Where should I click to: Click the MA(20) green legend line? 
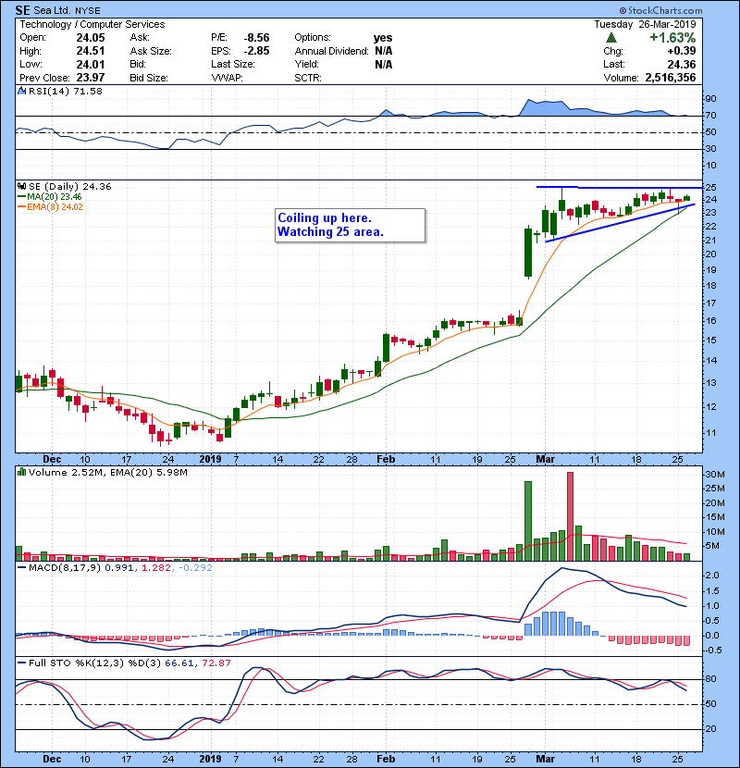click(x=21, y=197)
